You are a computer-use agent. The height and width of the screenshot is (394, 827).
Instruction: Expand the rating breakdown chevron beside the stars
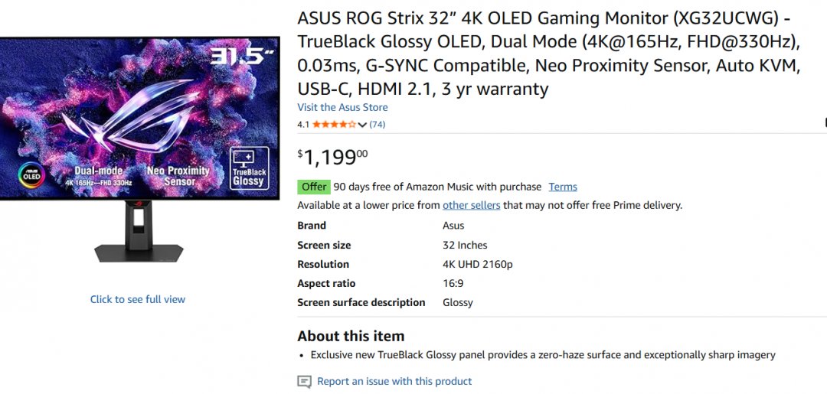coord(362,125)
